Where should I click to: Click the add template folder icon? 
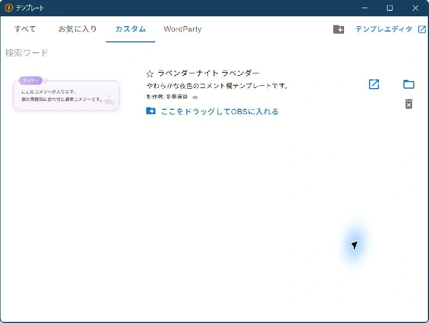click(x=339, y=29)
